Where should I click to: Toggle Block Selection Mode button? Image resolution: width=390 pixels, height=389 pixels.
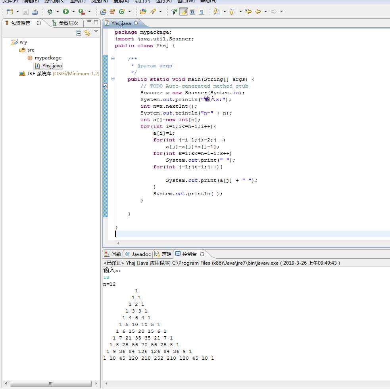192,11
